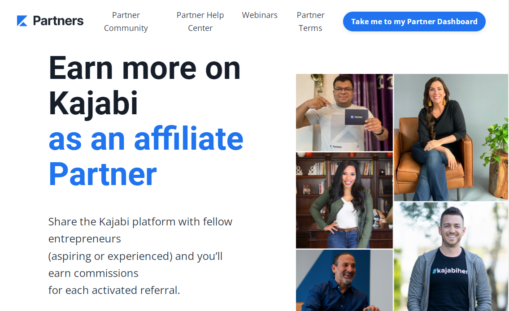509x311 pixels.
Task: Go to the Webinars page
Action: (260, 15)
